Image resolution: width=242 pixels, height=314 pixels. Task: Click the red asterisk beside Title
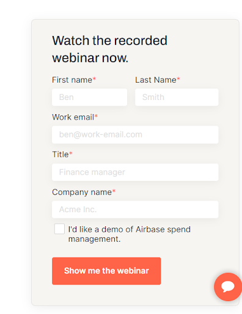71,153
